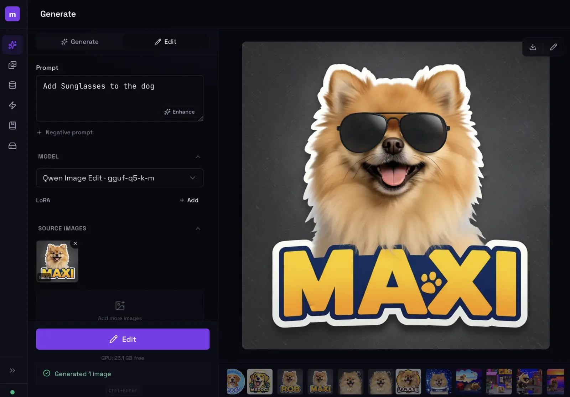This screenshot has height=397, width=570.
Task: Select the ROB sticker thumbnail in the filmstrip
Action: point(290,382)
